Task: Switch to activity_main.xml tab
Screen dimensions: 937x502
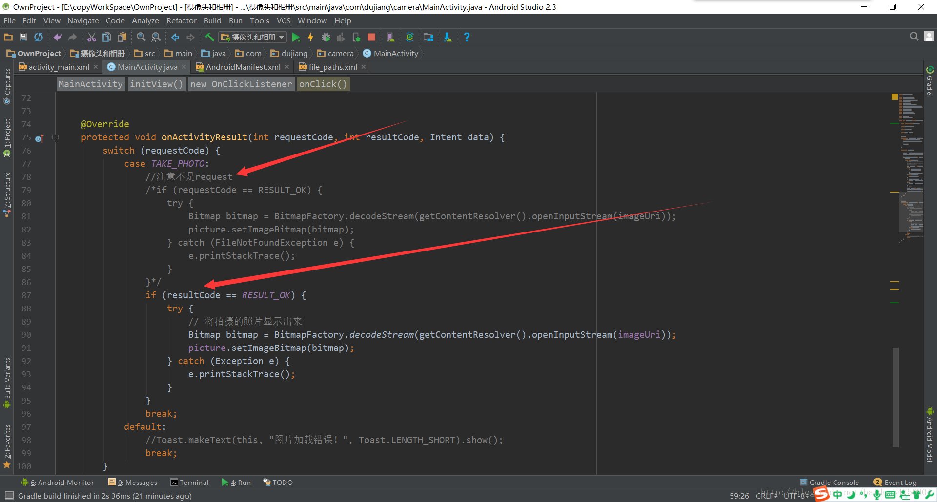Action: click(x=59, y=67)
